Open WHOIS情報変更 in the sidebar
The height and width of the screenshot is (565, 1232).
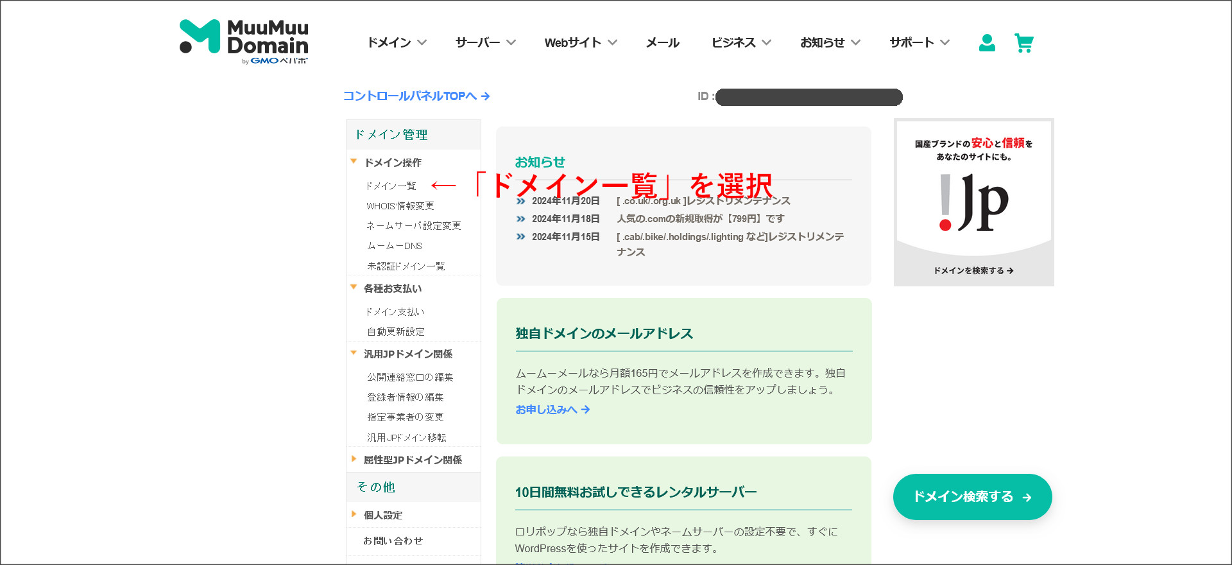pyautogui.click(x=400, y=205)
